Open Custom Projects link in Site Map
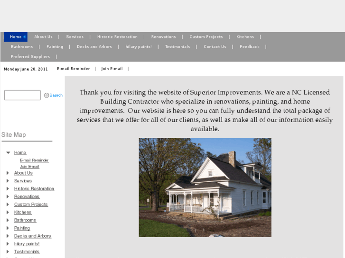 (x=31, y=205)
